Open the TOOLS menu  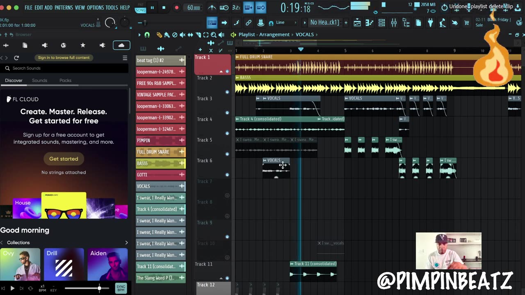[x=112, y=7]
